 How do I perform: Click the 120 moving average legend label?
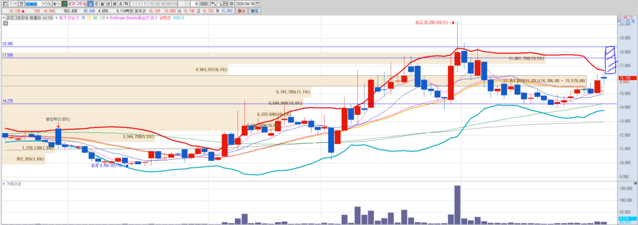102,18
